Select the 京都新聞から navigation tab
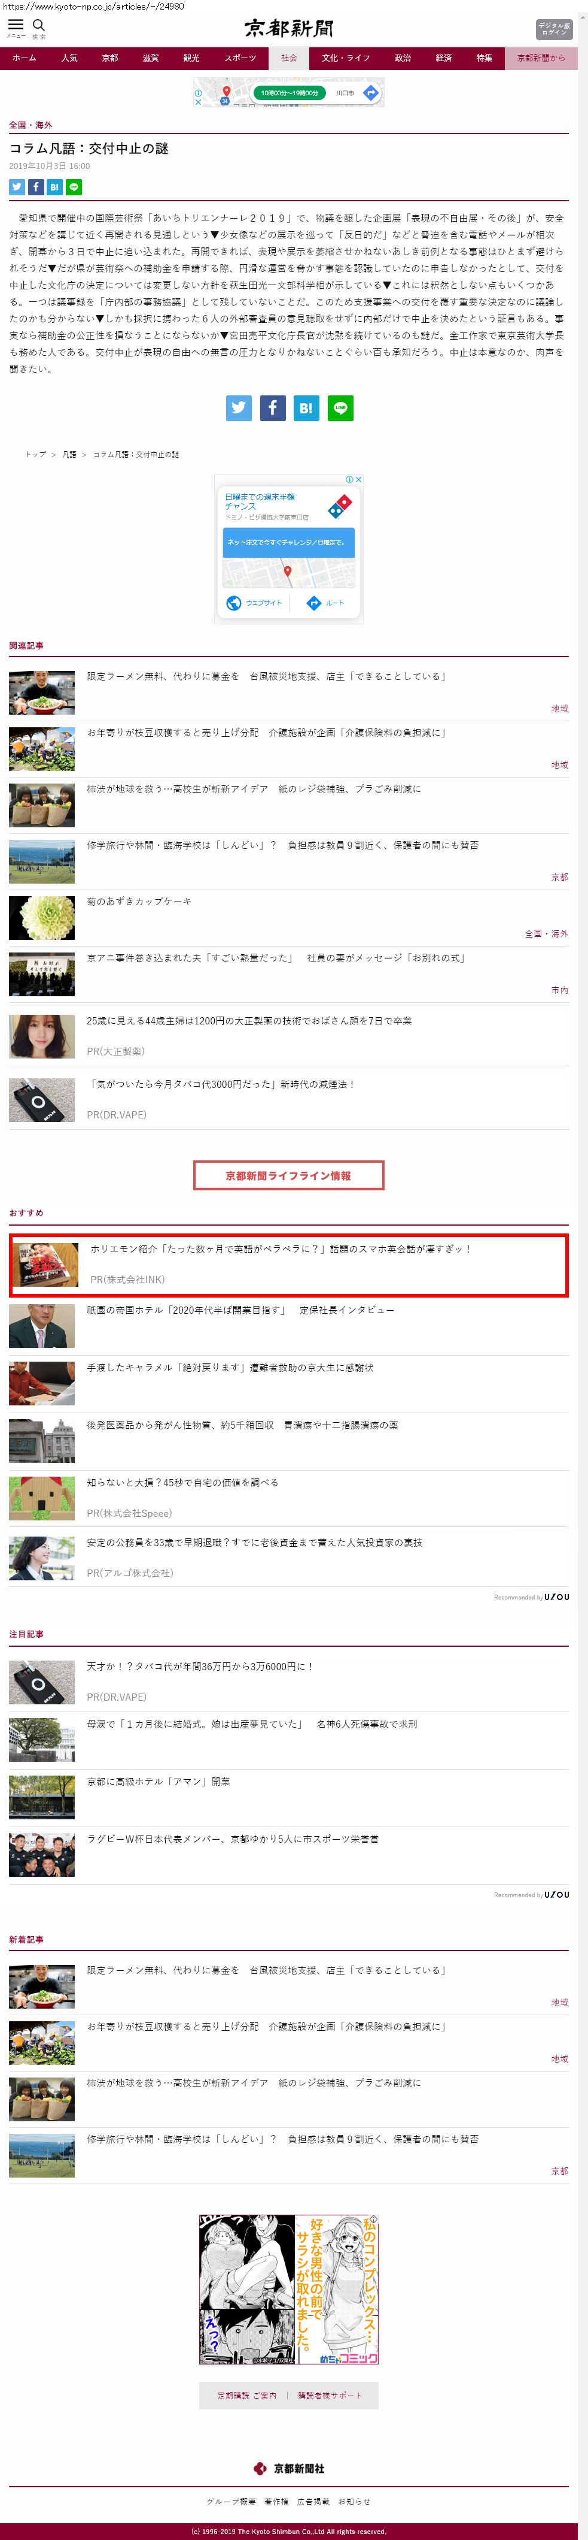 542,58
